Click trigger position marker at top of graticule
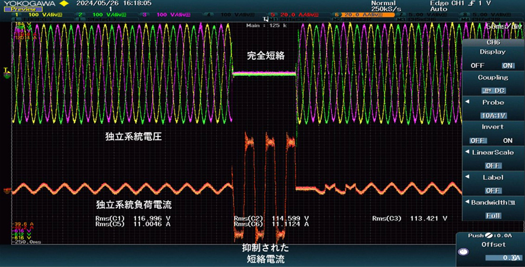Screen dimensions: 525x267 266,19
